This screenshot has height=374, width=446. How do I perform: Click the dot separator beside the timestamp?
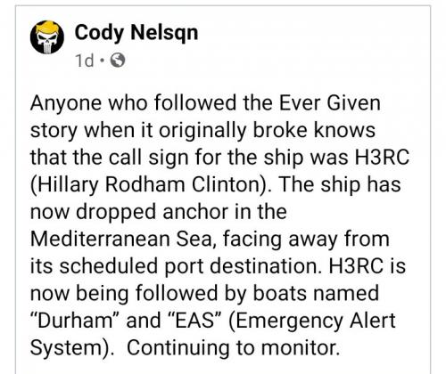pos(102,61)
